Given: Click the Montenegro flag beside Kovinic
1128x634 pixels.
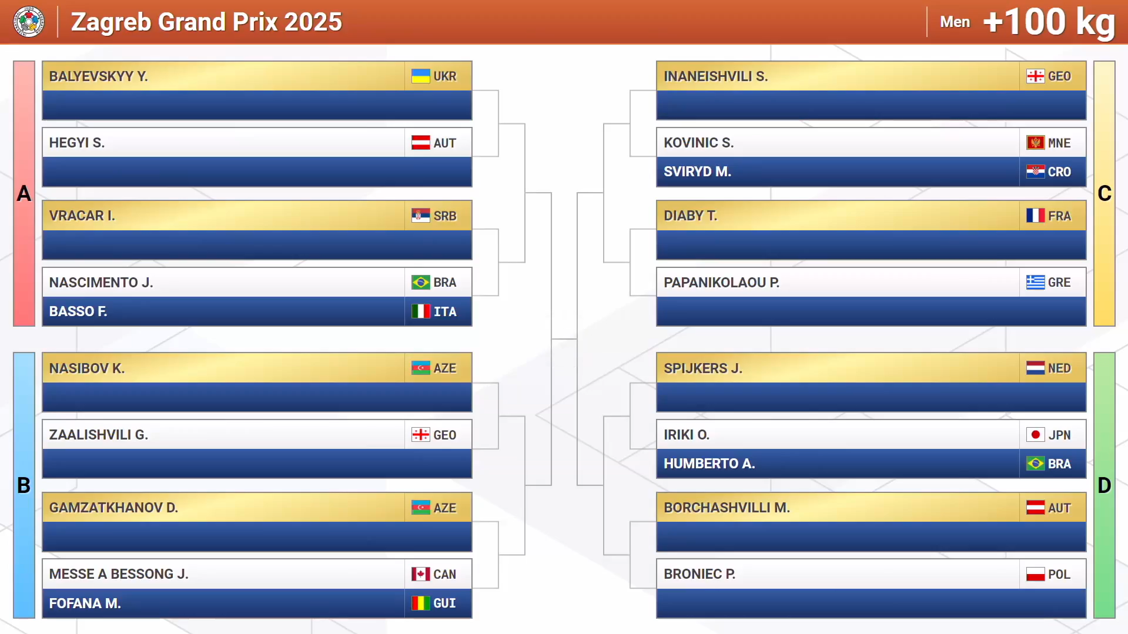Looking at the screenshot, I should pos(1035,143).
